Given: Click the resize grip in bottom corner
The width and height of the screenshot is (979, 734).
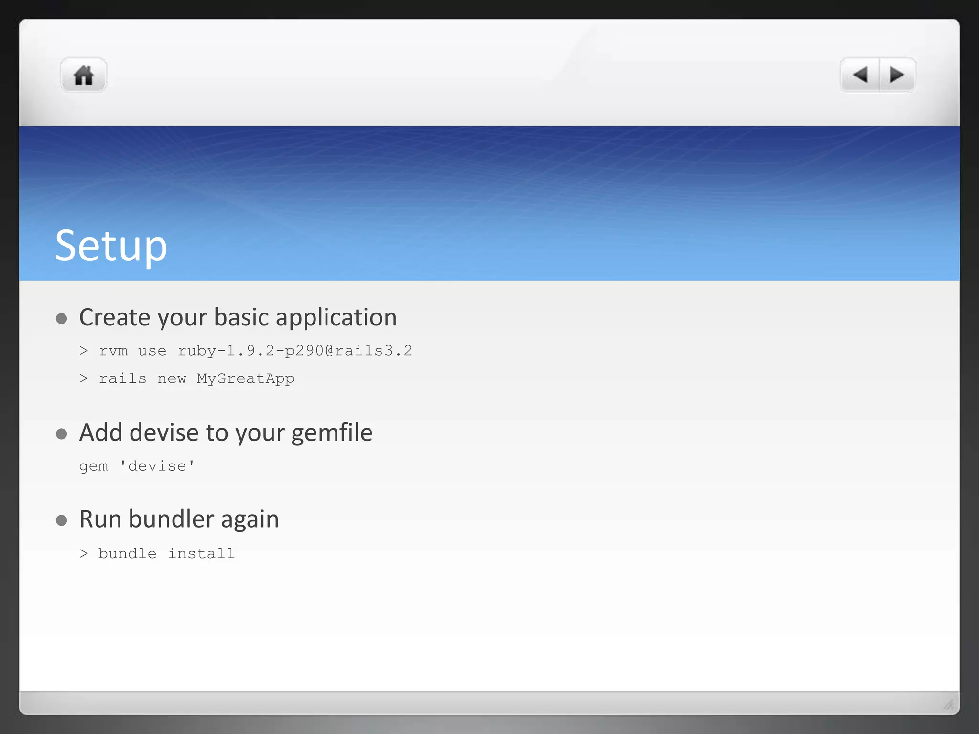Looking at the screenshot, I should click(948, 704).
